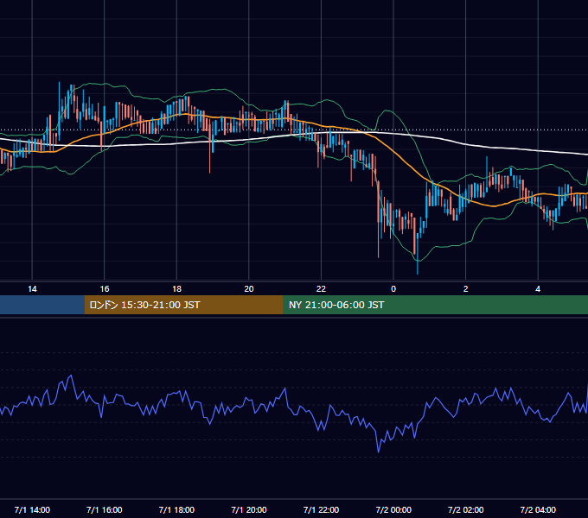The width and height of the screenshot is (588, 518).
Task: Click the 7/1 18:00 time label
Action: 176,509
